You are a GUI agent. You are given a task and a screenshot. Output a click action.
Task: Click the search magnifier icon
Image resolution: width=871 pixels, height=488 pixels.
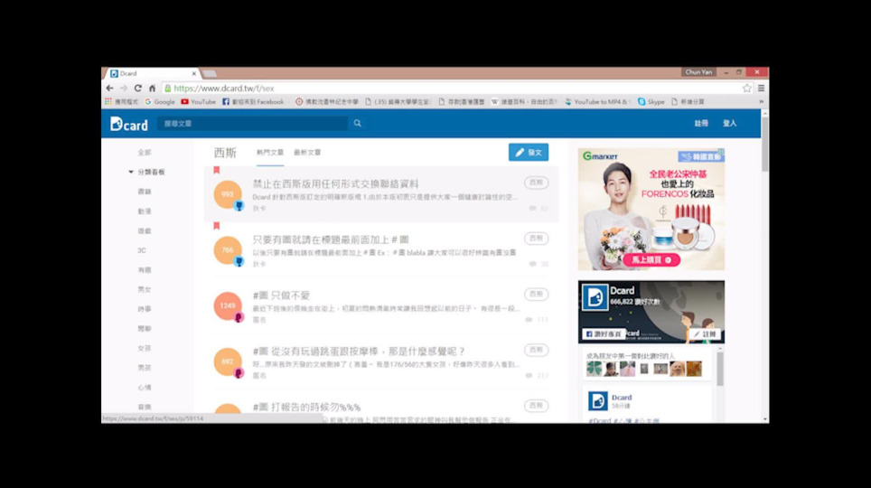coord(357,124)
